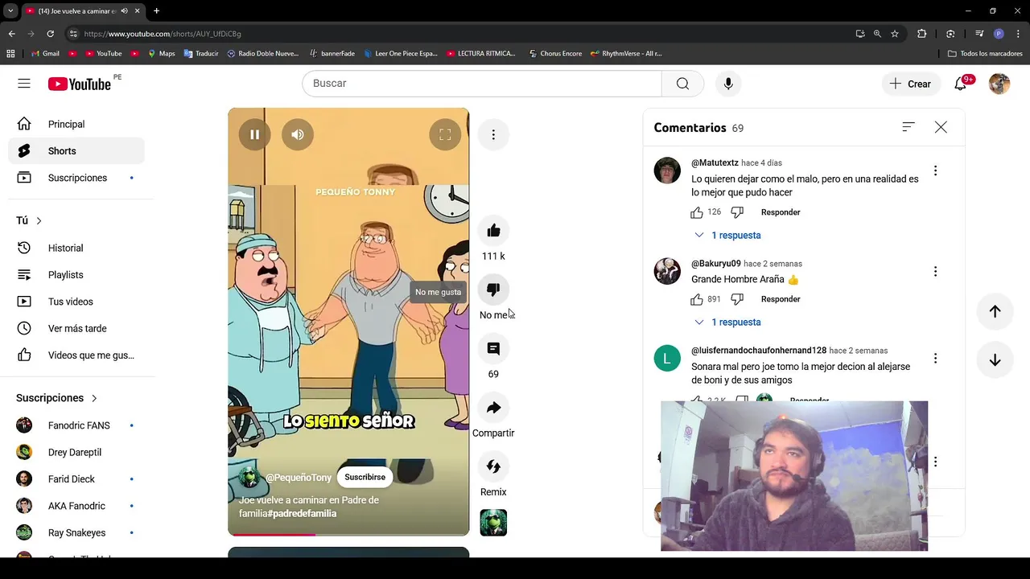
Task: Open the Short's three-dot options menu
Action: pyautogui.click(x=493, y=134)
